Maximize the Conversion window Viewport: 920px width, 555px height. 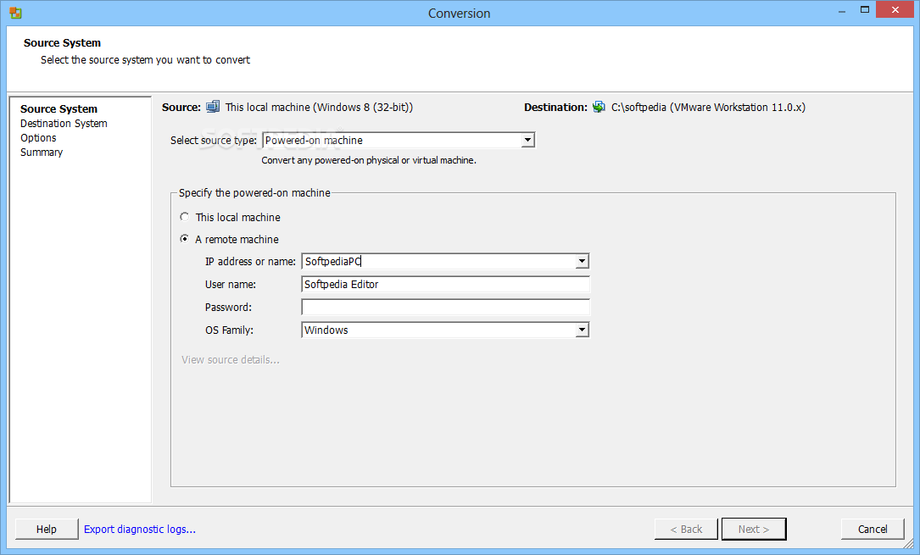865,10
